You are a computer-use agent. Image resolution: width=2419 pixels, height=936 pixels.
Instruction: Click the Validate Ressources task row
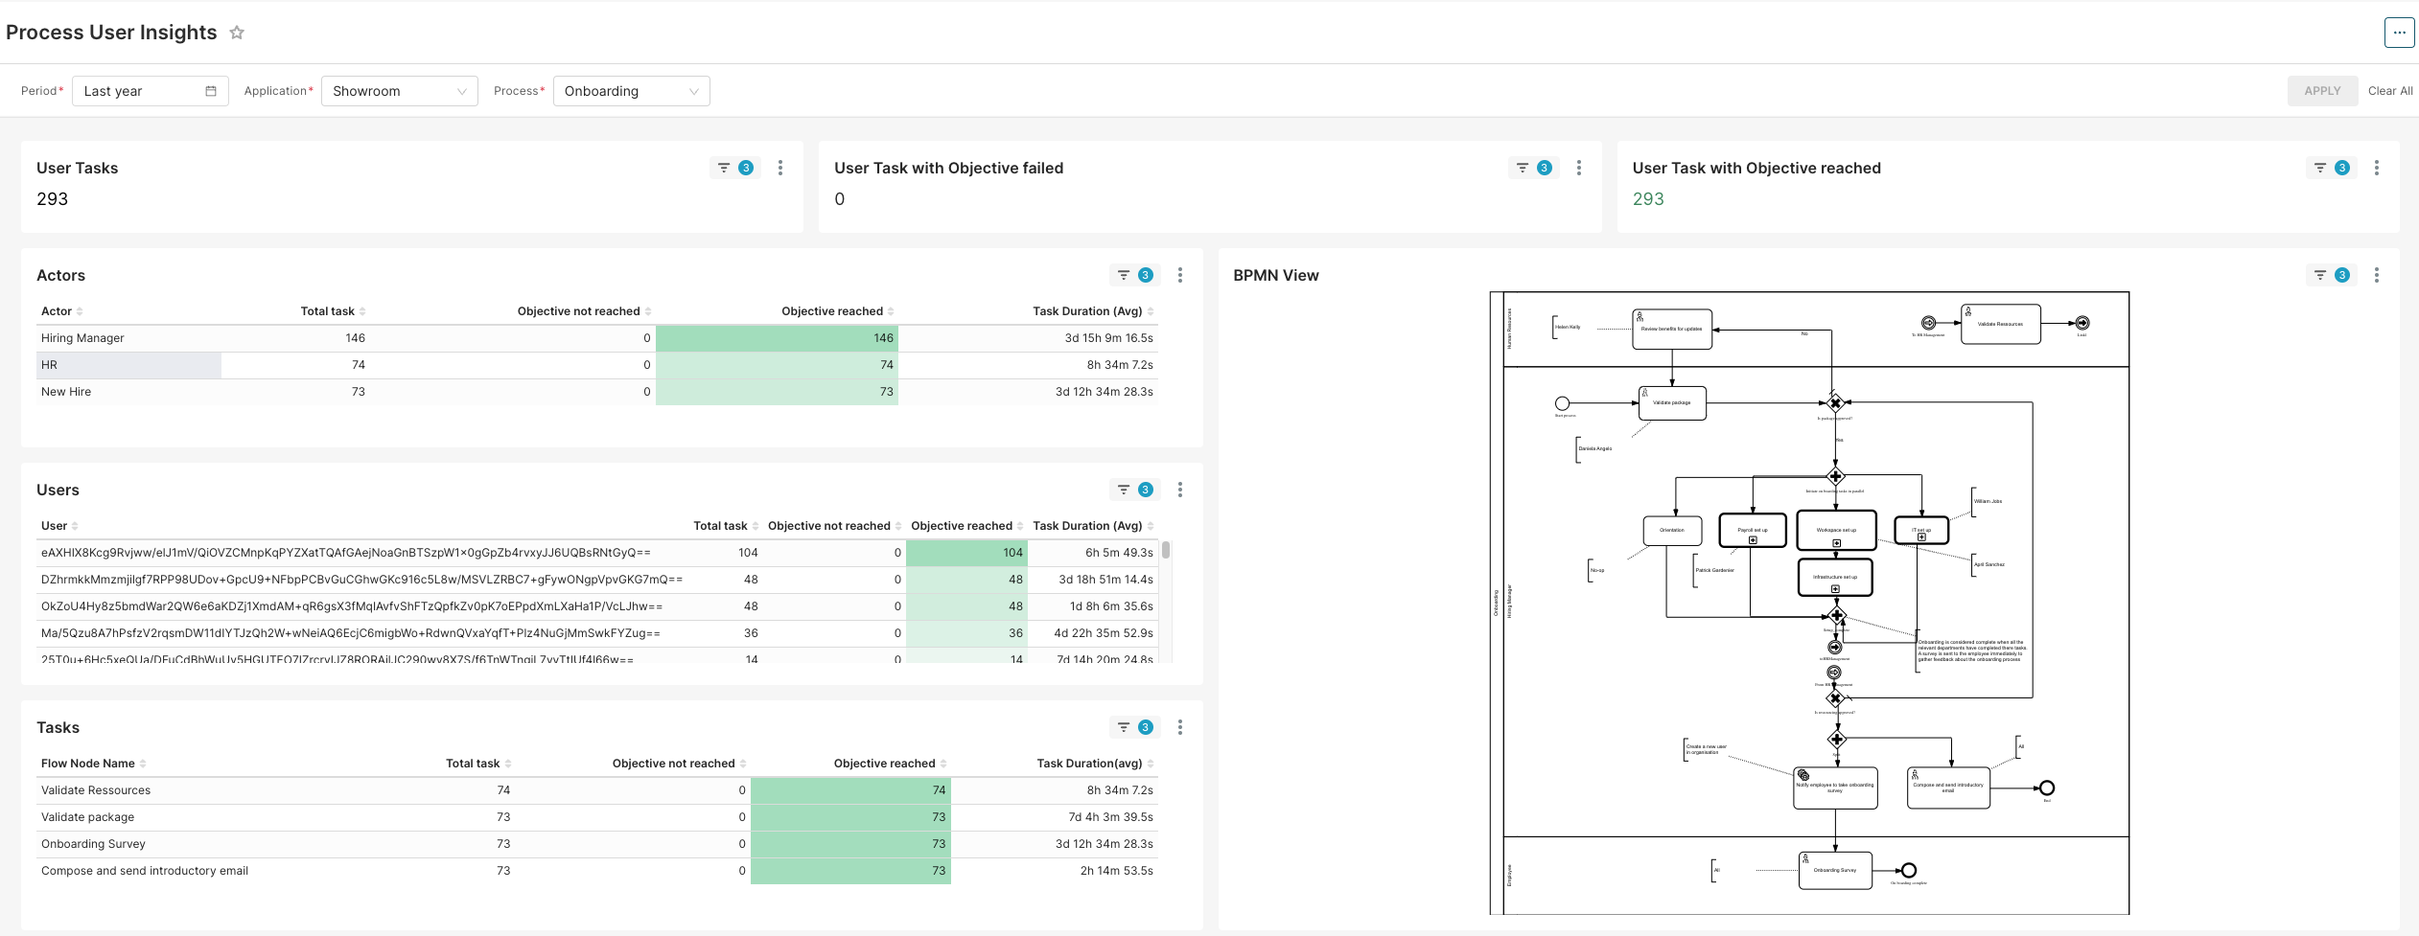(597, 790)
